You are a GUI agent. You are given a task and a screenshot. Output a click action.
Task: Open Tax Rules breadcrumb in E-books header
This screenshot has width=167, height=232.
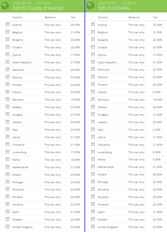click(x=129, y=3)
